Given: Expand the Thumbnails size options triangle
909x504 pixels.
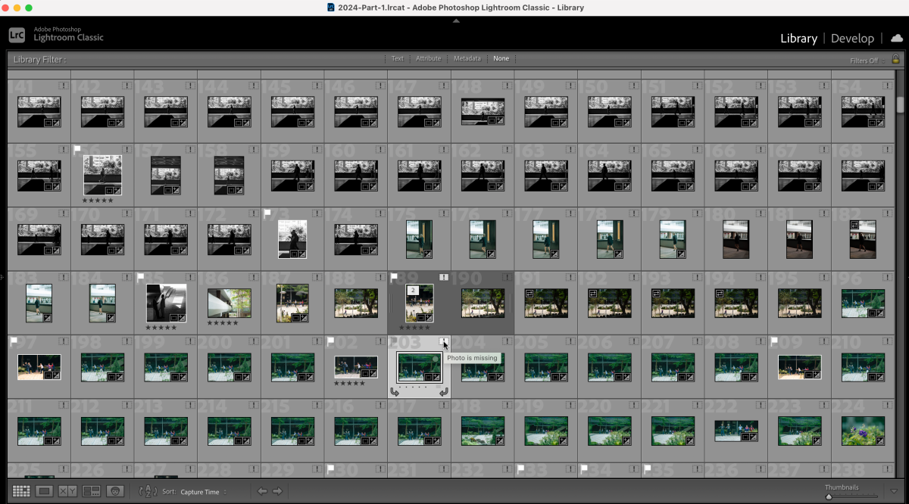Looking at the screenshot, I should pos(894,491).
